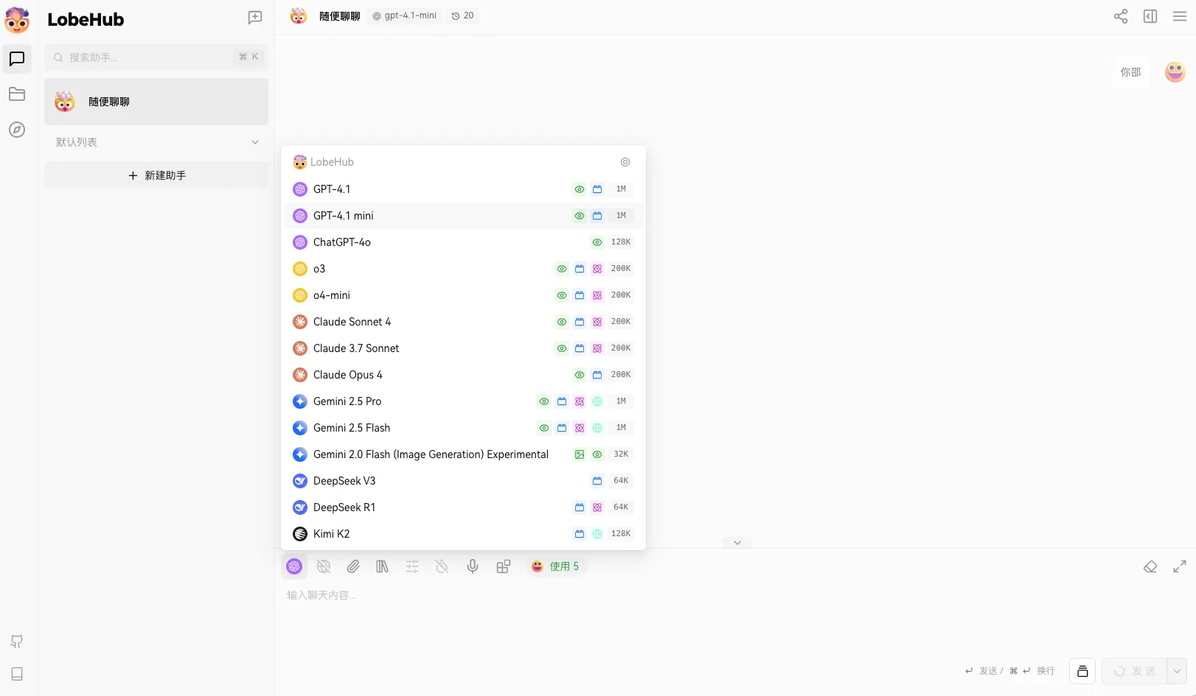Choose ChatGPT-4o from model list
This screenshot has width=1196, height=696.
[x=463, y=242]
